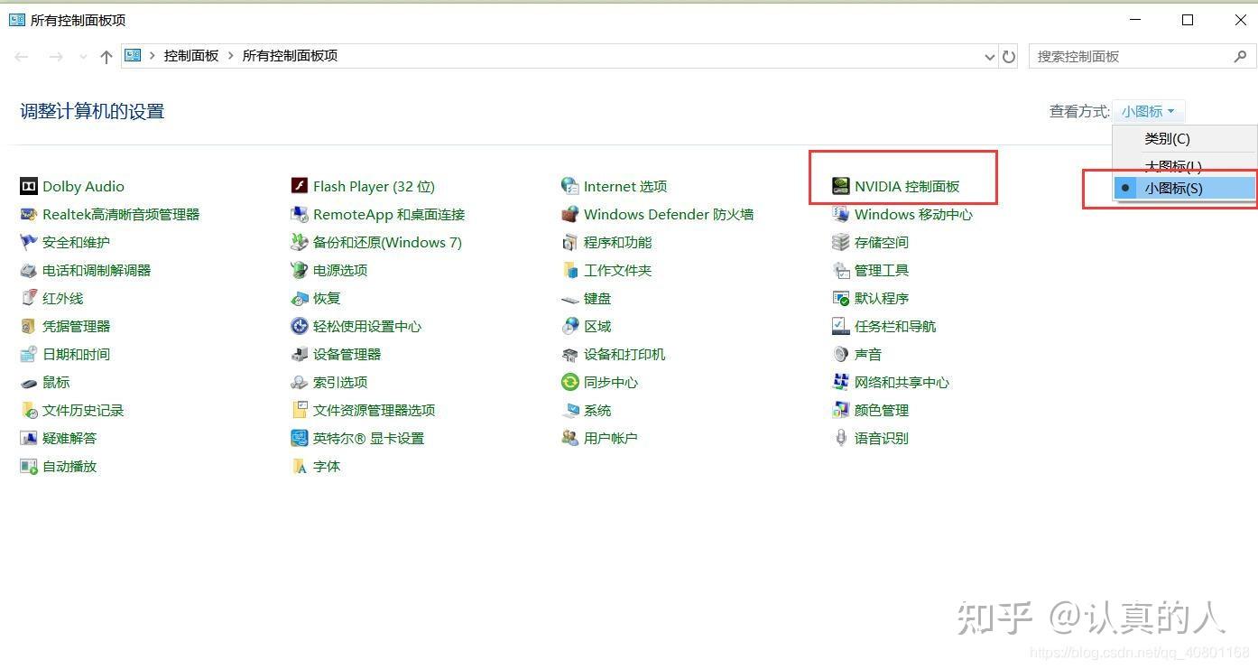Click the 鼠标 mouse icon
Screen dimensions: 1258x669
point(28,383)
